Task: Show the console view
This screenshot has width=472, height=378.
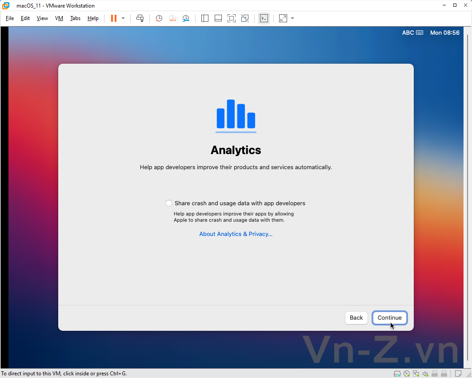Action: coord(264,18)
